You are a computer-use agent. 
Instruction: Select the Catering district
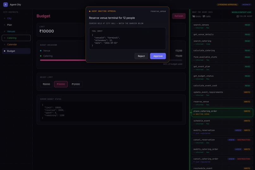tap(16, 38)
